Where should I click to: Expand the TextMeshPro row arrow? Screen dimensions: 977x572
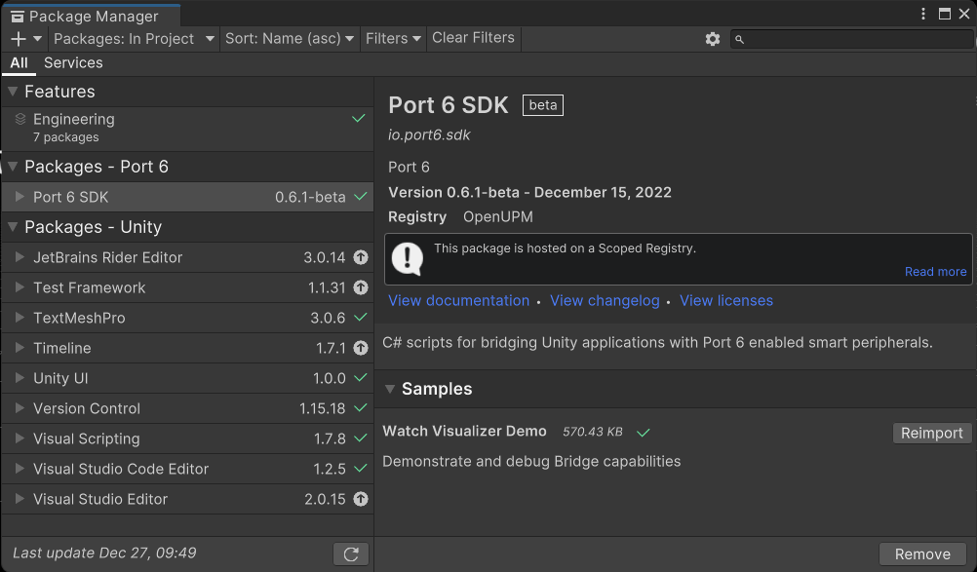(20, 318)
